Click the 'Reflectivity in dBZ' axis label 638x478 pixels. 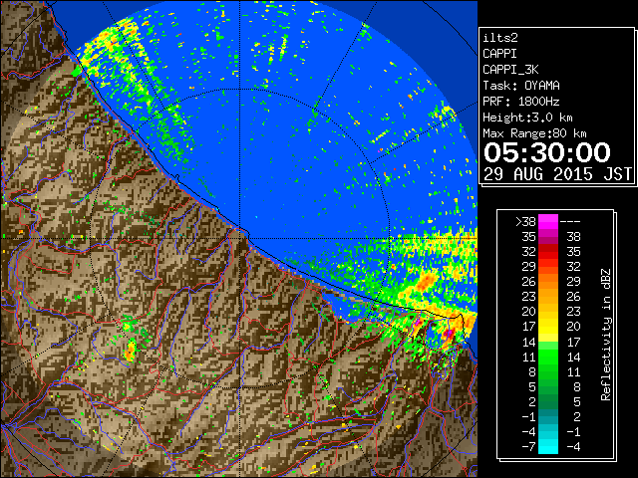pyautogui.click(x=605, y=335)
